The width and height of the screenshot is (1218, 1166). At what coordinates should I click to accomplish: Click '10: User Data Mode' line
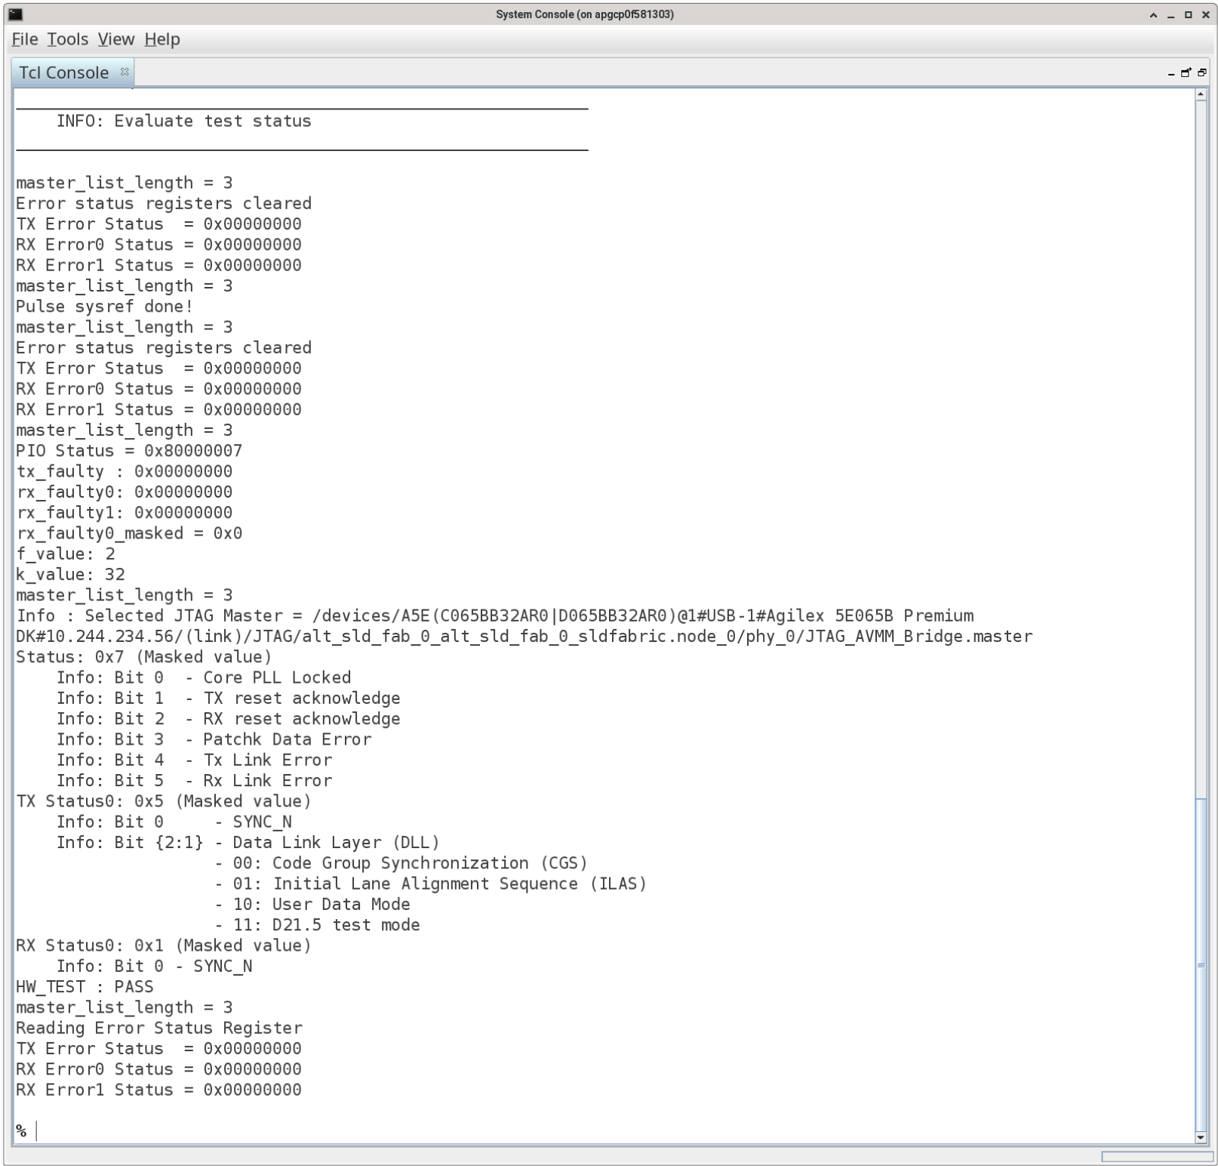pos(312,905)
